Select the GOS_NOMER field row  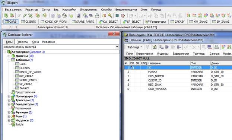coord(178,76)
